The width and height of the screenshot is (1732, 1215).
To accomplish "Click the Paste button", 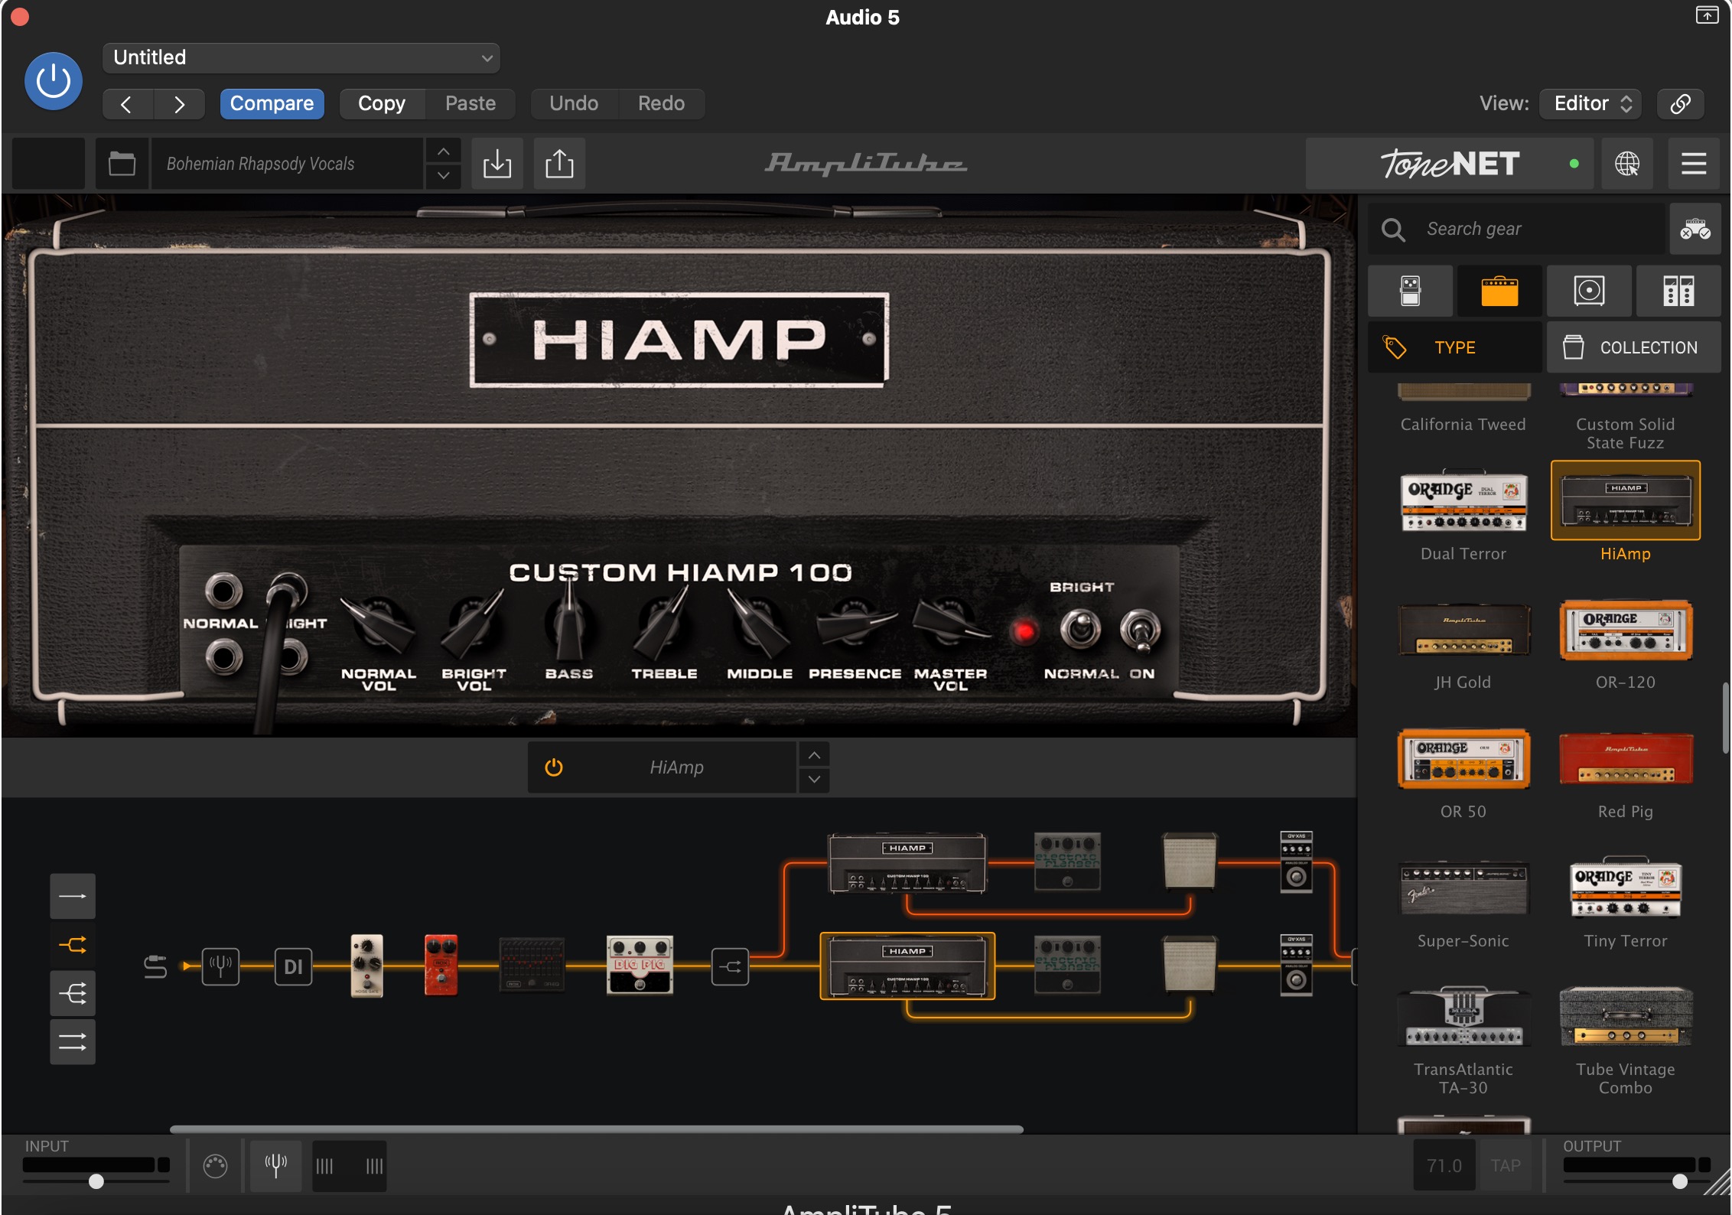I will (x=470, y=104).
